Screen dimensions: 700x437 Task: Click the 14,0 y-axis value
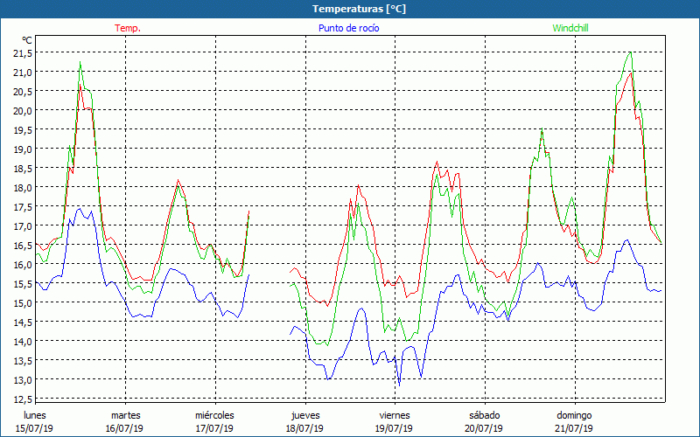[x=24, y=341]
